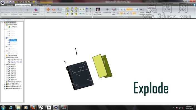Viewport: 196px width, 110px height.
Task: Collapse the whole assembly root node
Action: pyautogui.click(x=2, y=22)
